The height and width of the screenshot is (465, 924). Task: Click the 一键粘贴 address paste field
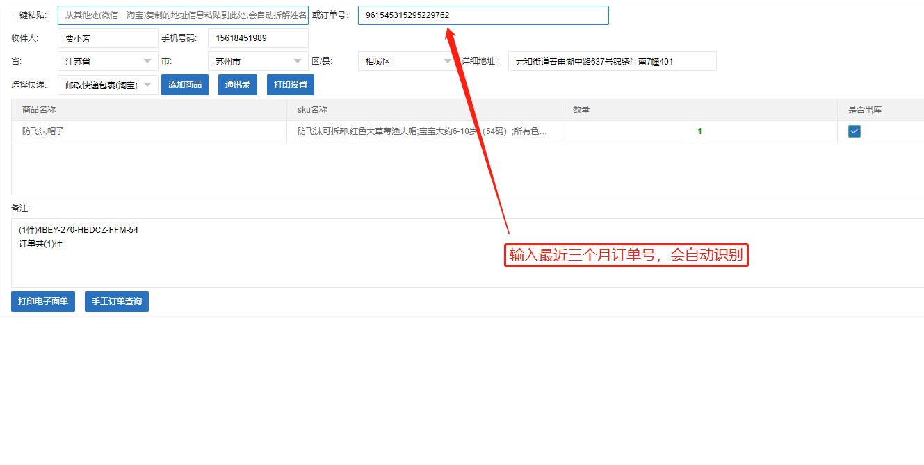(183, 15)
